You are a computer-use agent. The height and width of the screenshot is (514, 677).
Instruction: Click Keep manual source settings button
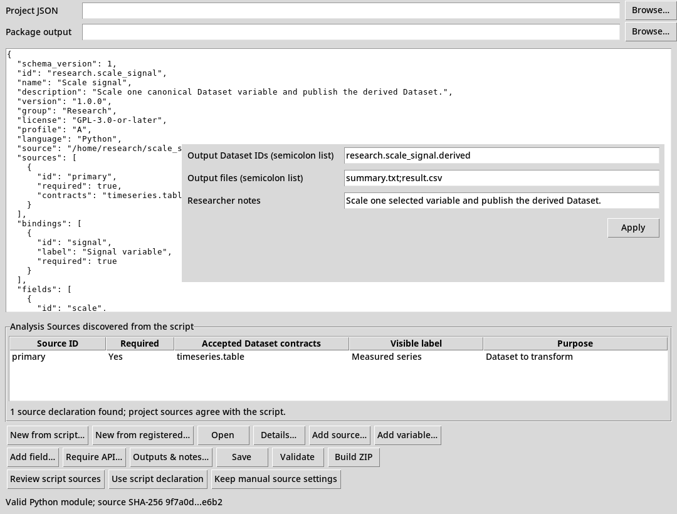click(x=275, y=480)
